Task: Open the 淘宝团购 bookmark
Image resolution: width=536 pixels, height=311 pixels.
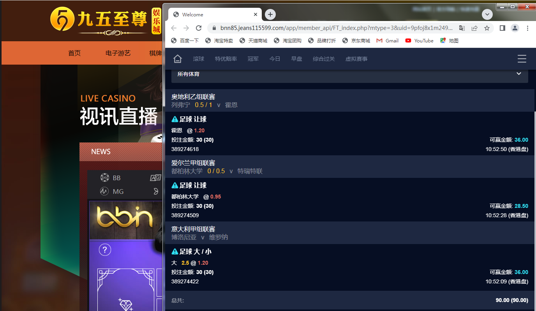Action: [x=288, y=40]
